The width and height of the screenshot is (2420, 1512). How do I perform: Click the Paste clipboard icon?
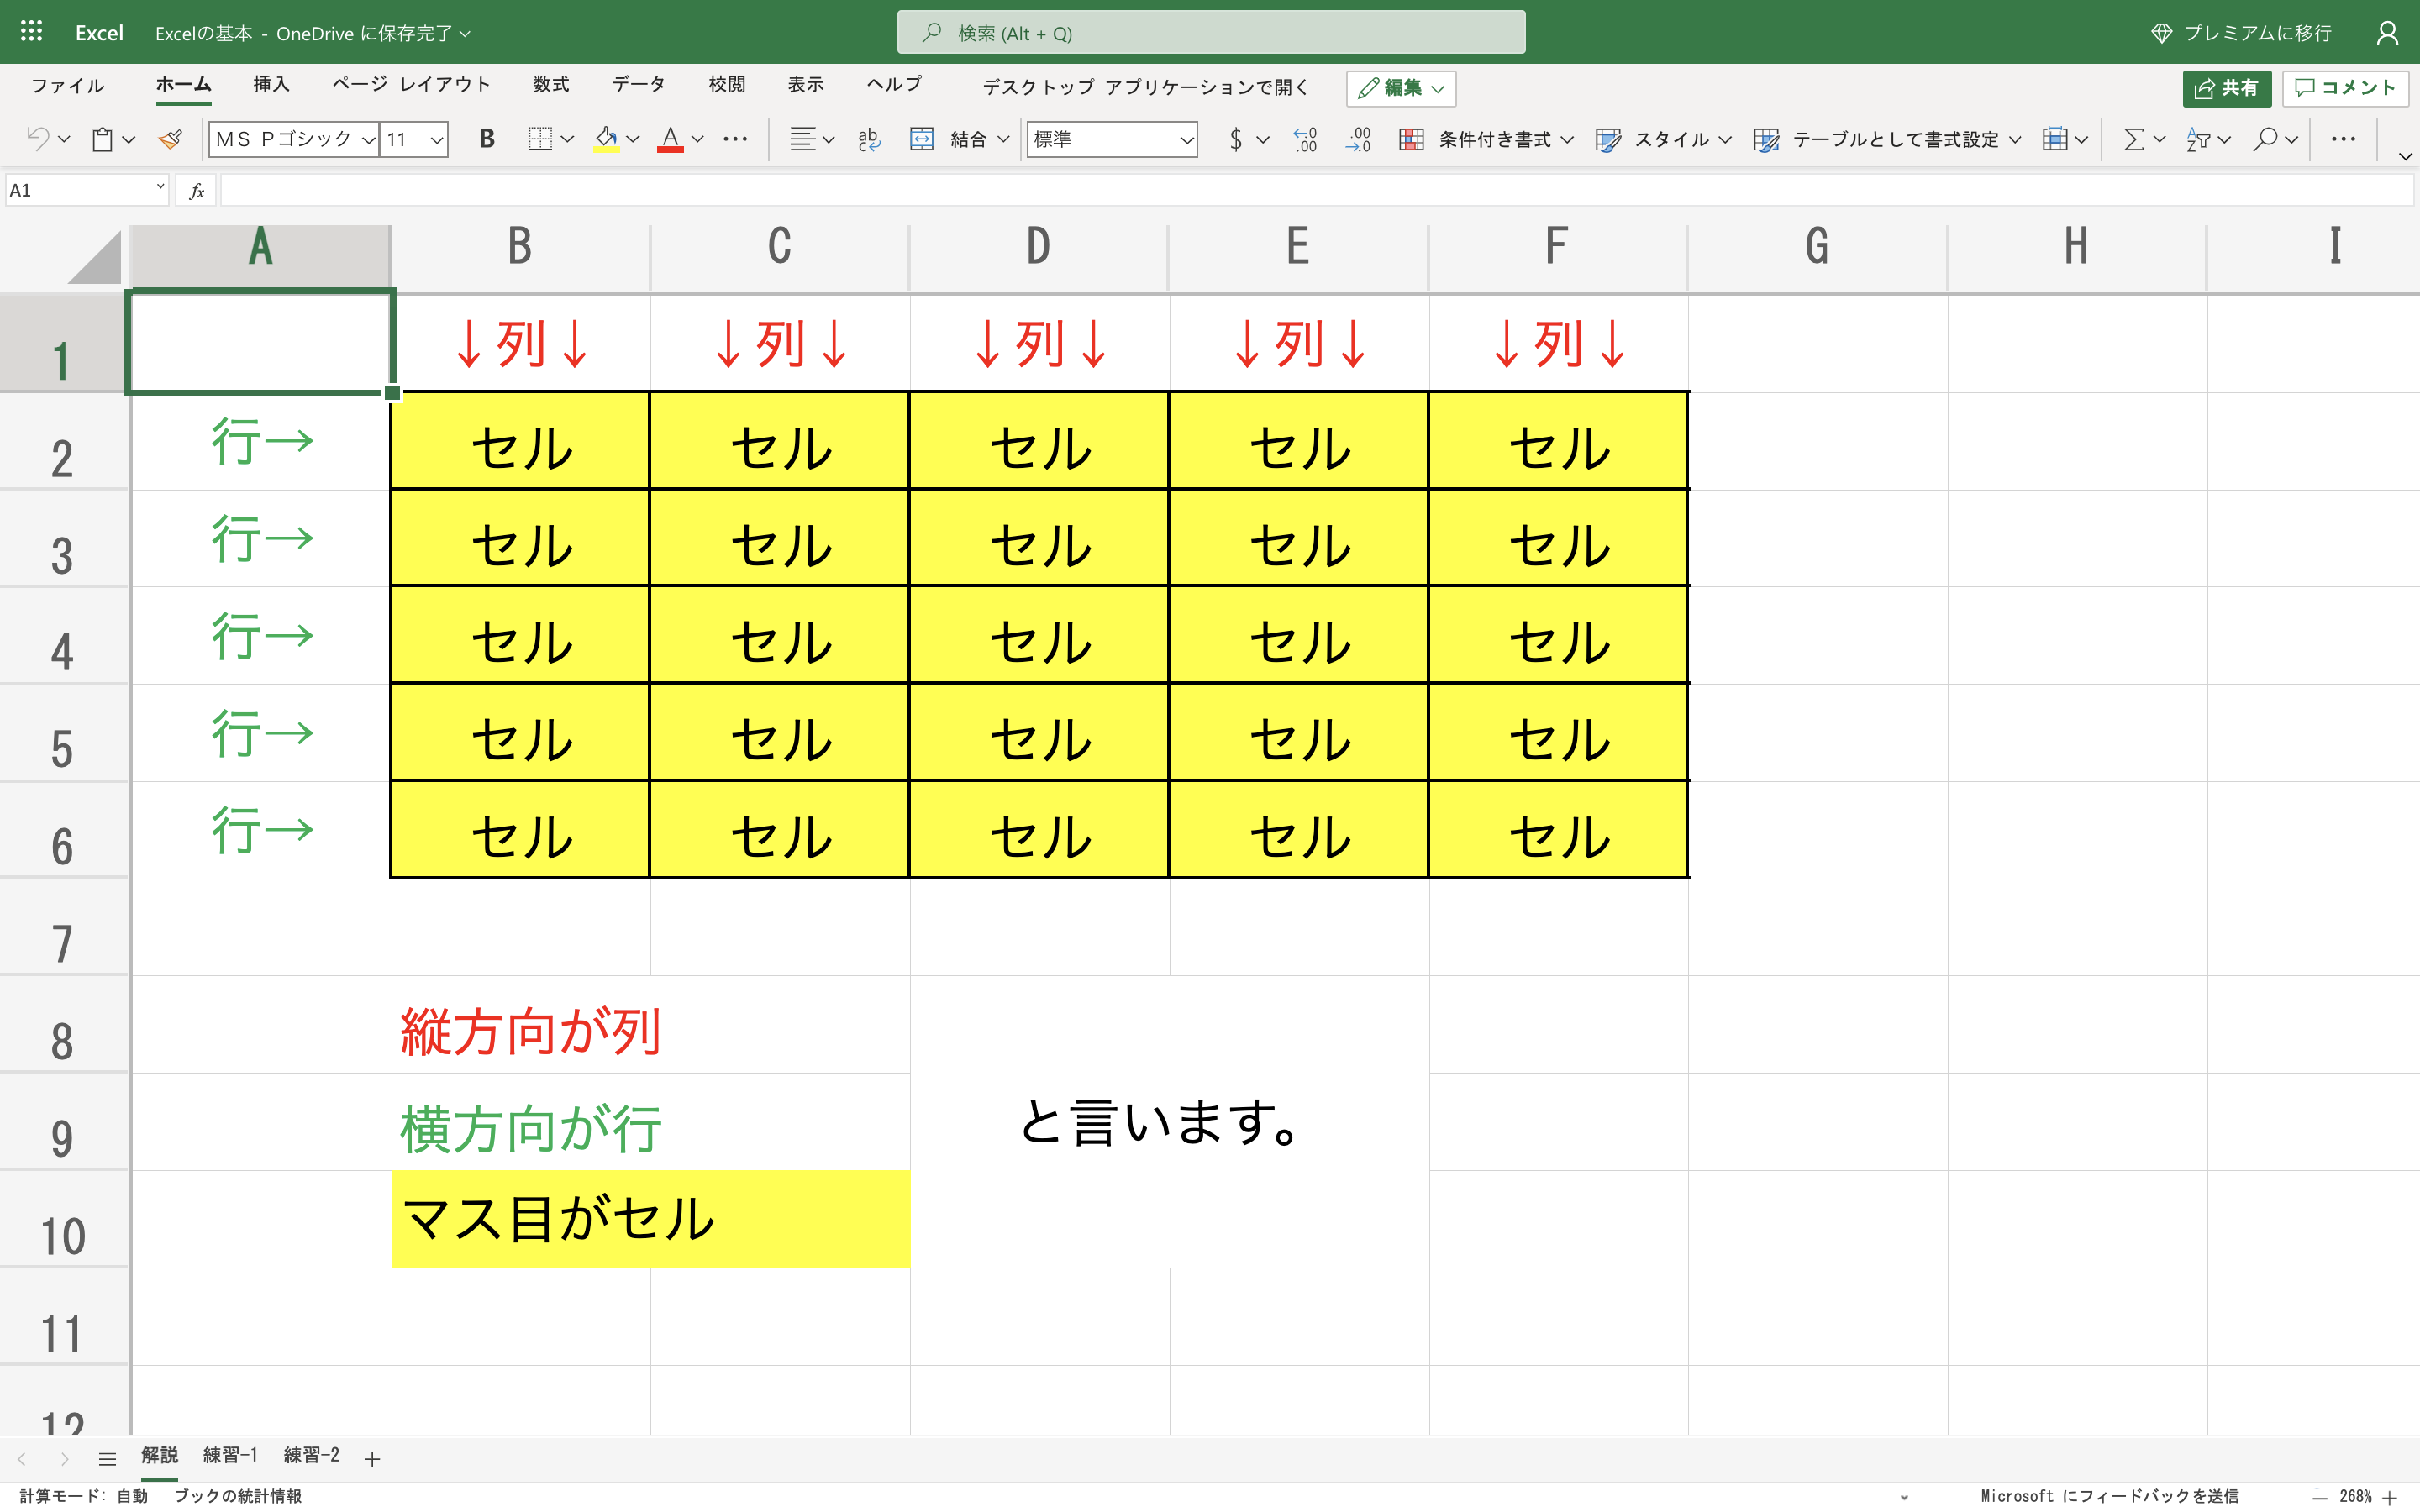point(102,139)
